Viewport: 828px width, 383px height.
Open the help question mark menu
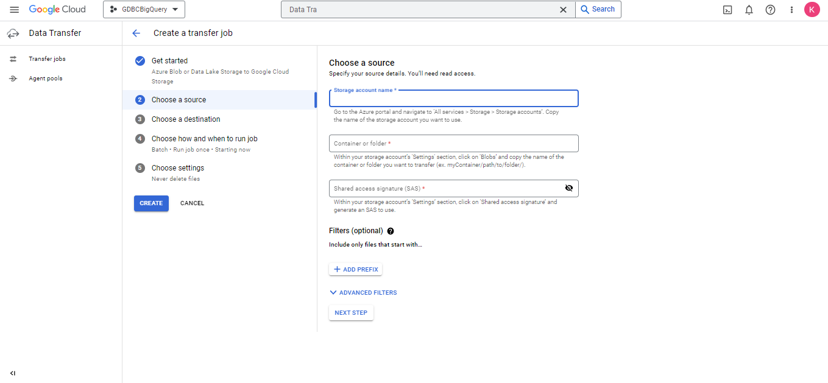[770, 10]
